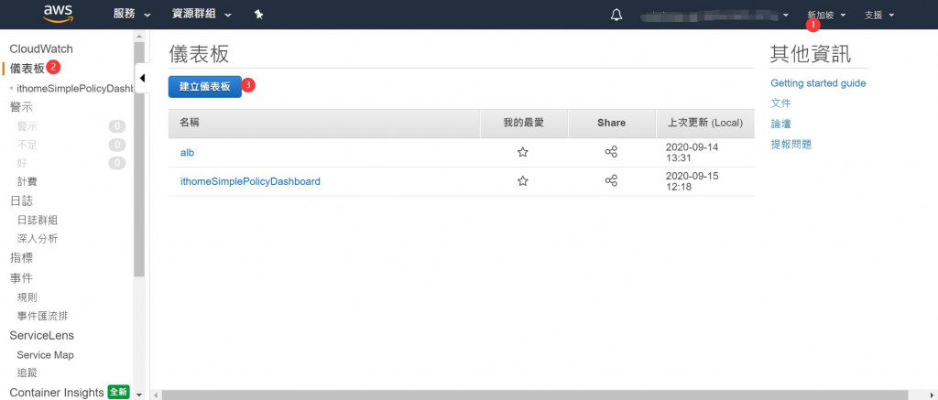938x400 pixels.
Task: Click the AWS logo home icon
Action: (x=58, y=14)
